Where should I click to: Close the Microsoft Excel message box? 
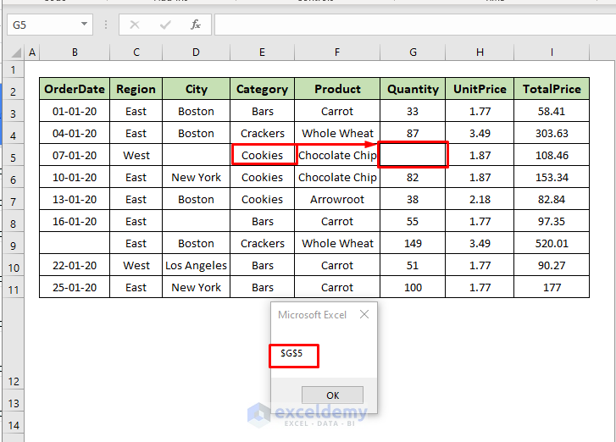click(x=364, y=314)
